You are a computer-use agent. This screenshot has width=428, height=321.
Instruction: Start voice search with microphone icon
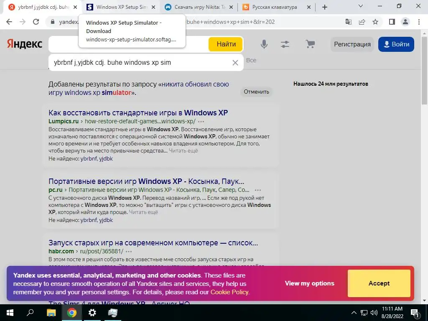coord(264,44)
